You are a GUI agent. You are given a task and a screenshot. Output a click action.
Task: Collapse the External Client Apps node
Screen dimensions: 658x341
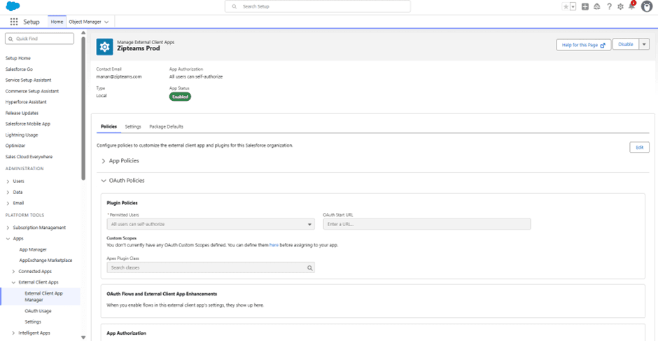click(13, 282)
